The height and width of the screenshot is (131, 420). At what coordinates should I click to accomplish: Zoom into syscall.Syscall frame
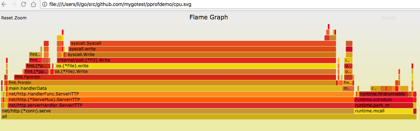[203, 43]
